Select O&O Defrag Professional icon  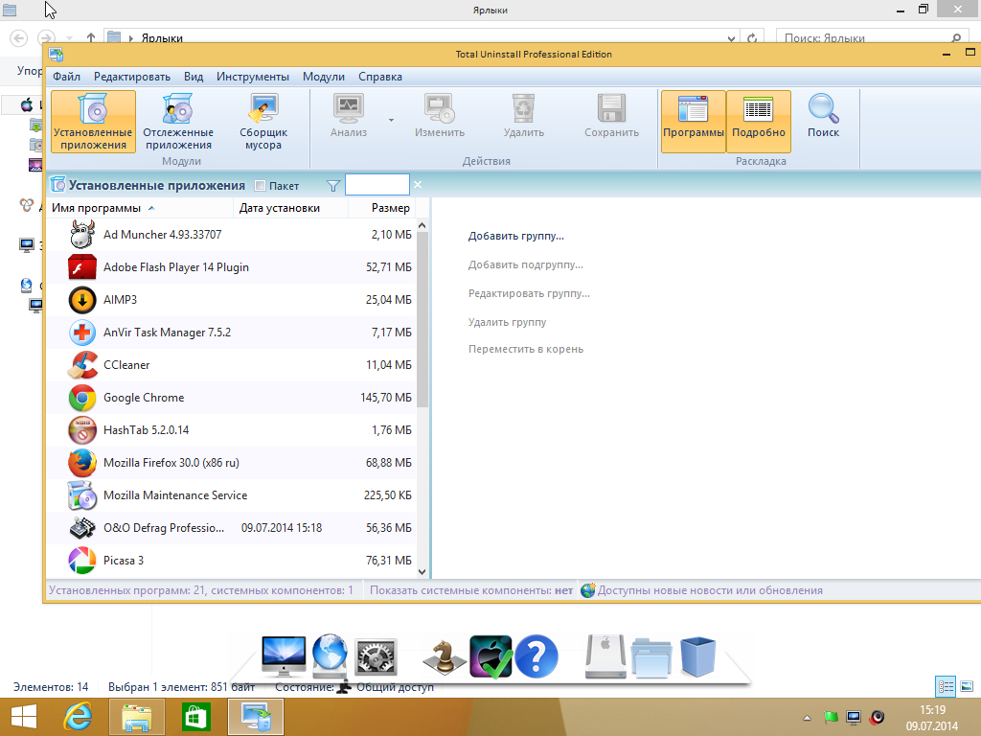coord(82,528)
